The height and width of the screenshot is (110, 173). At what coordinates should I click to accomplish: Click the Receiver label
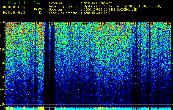pos(56,10)
